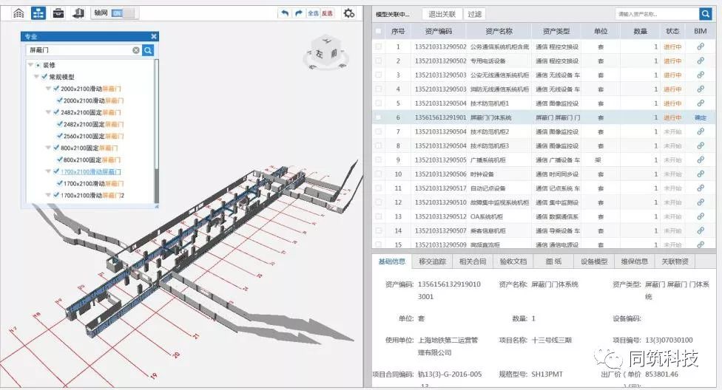
Task: Select the 装修 radio button in the tree
Action: pyautogui.click(x=38, y=65)
